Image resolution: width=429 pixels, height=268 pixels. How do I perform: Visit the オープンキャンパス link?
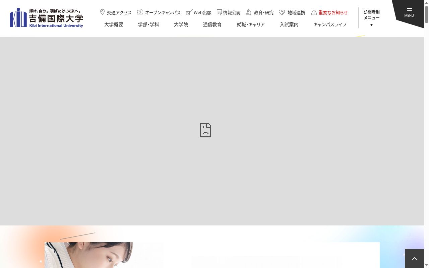pos(163,12)
